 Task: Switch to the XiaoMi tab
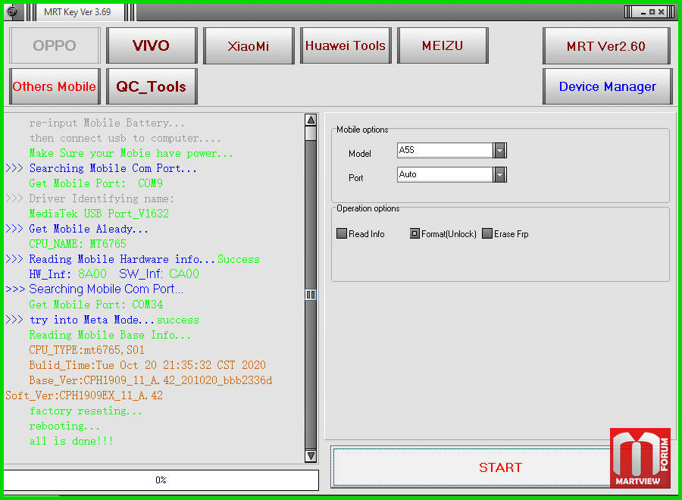[249, 45]
